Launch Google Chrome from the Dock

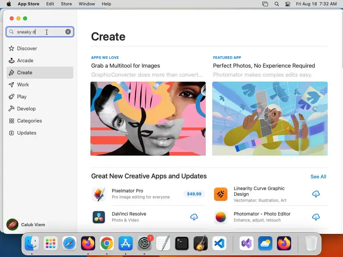(x=107, y=243)
